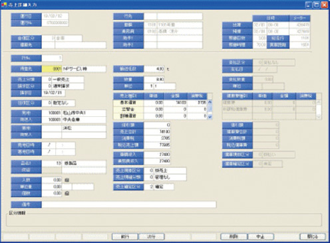The width and height of the screenshot is (330, 243).
Task: Click the 助手2 assistant name field
Action: point(180,45)
